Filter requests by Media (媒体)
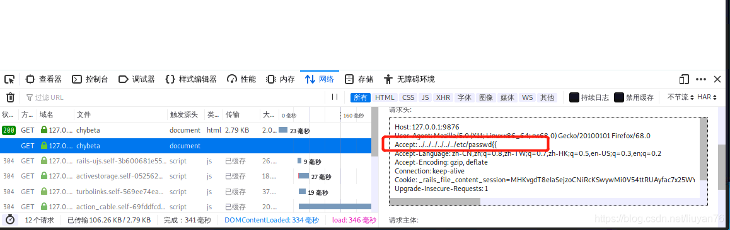Image resolution: width=730 pixels, height=230 pixels. [507, 97]
